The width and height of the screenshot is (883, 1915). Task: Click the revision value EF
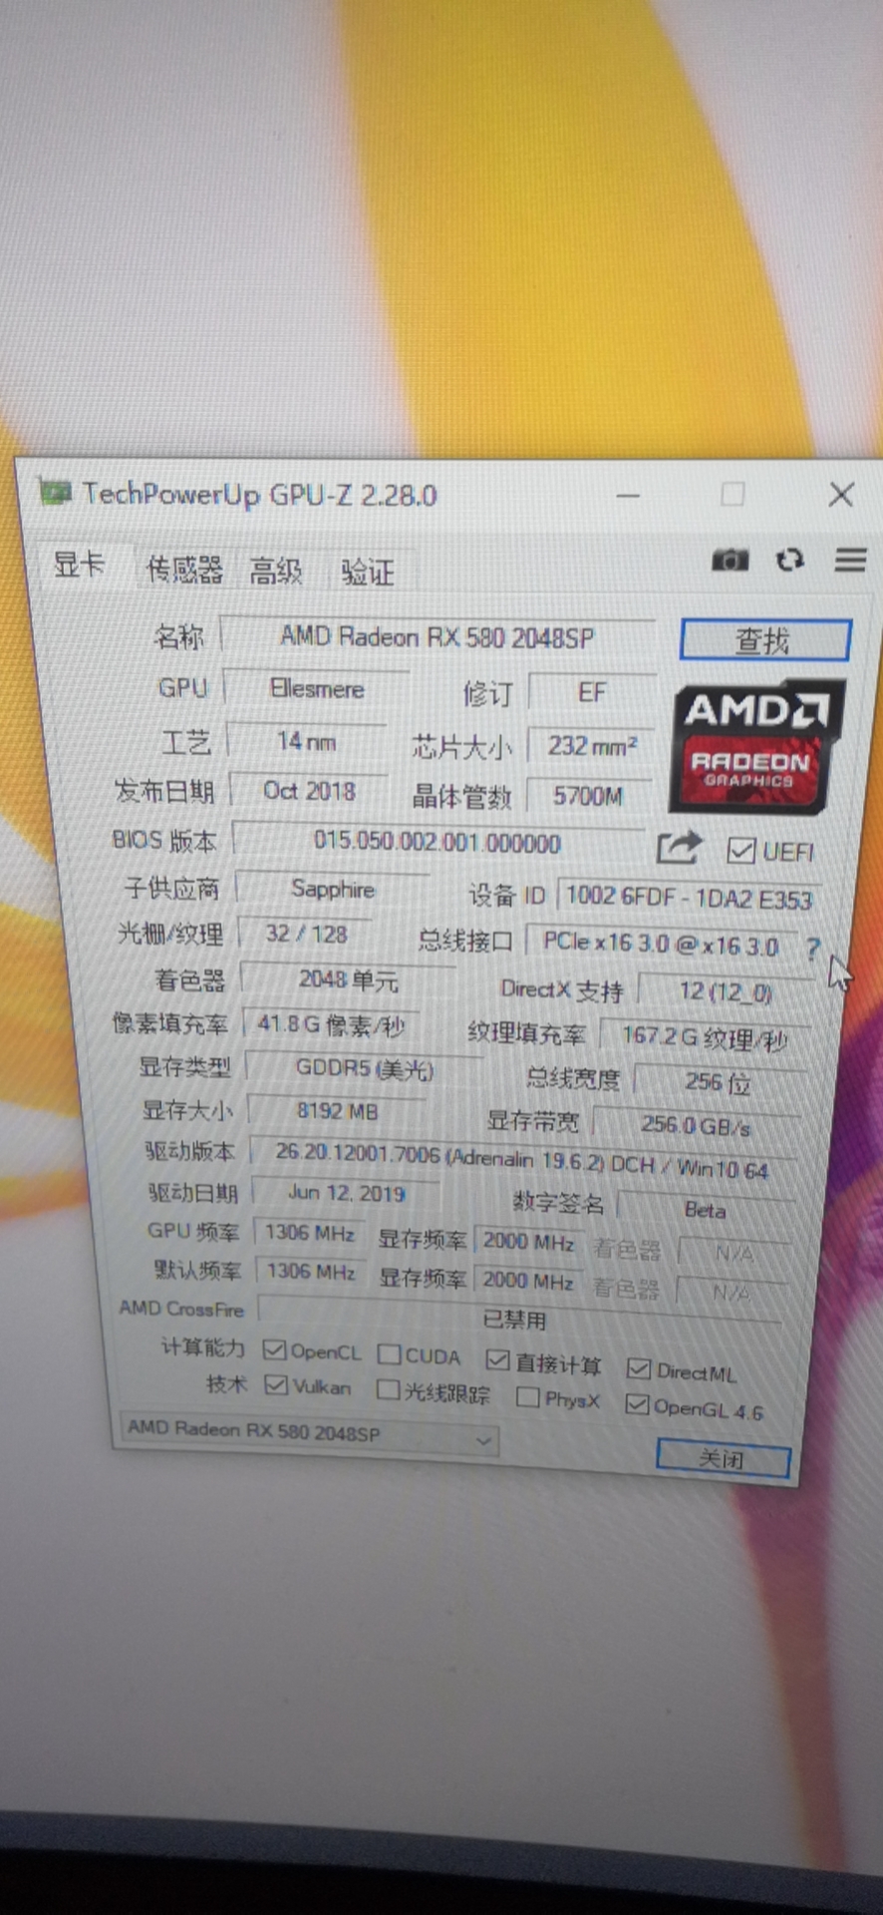pos(592,692)
